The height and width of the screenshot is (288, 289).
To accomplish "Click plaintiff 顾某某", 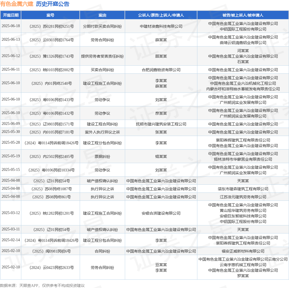I will click(x=161, y=56).
